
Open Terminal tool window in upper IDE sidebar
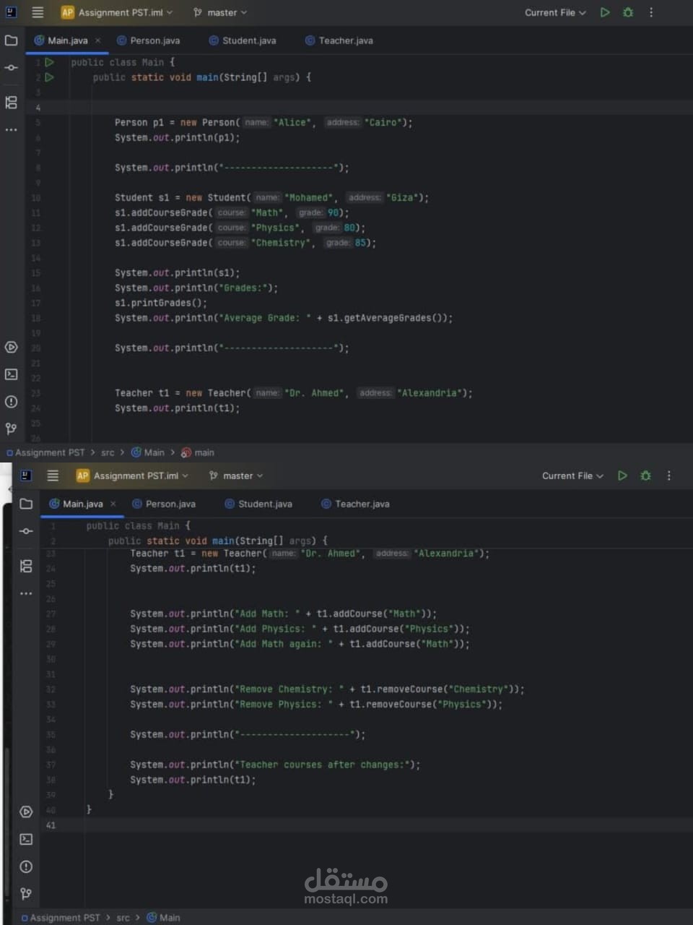(11, 374)
